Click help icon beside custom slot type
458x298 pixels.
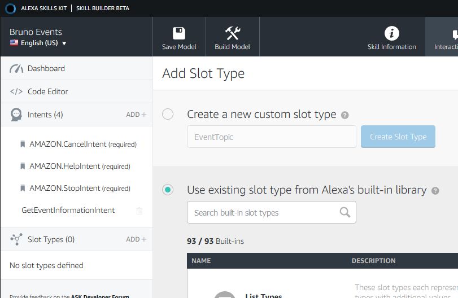coord(345,115)
